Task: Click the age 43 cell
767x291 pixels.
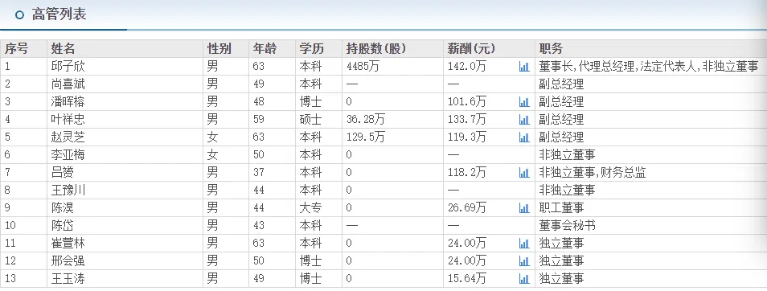Action: coord(258,225)
